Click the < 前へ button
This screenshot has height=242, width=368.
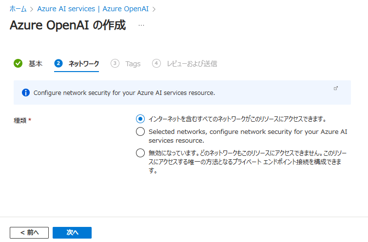point(29,233)
